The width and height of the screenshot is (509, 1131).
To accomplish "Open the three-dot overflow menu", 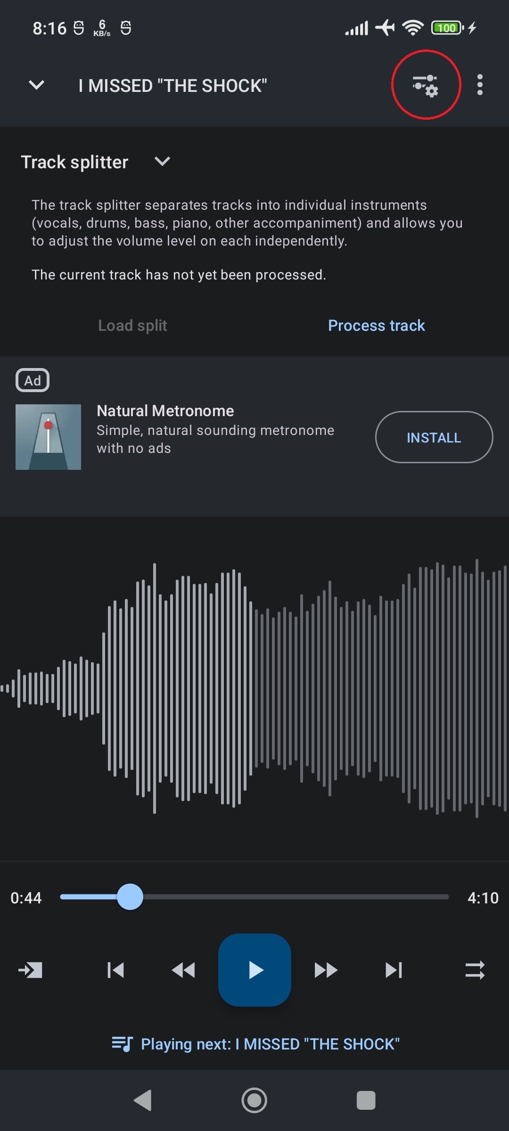I will click(x=480, y=85).
